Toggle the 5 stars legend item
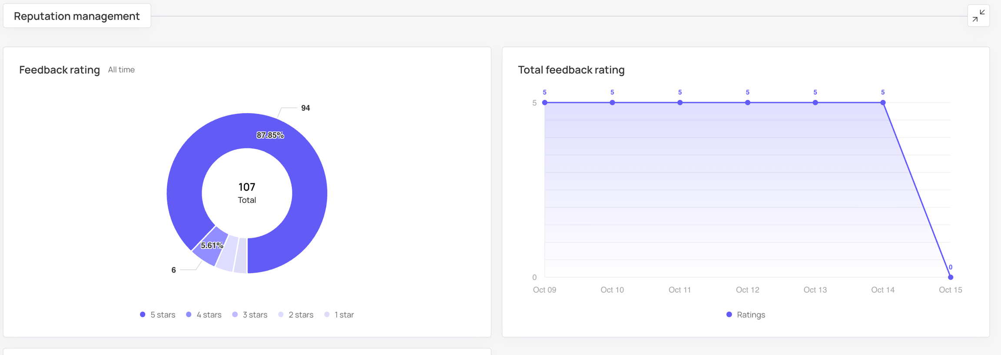This screenshot has height=355, width=1001. coord(158,315)
